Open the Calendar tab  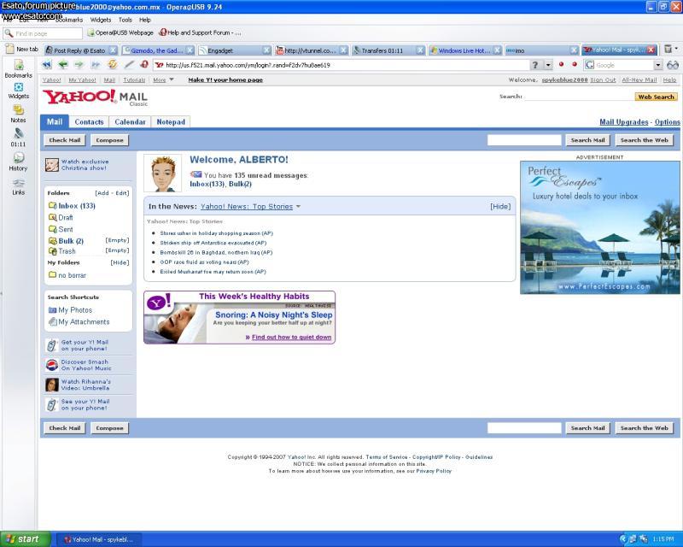(130, 121)
